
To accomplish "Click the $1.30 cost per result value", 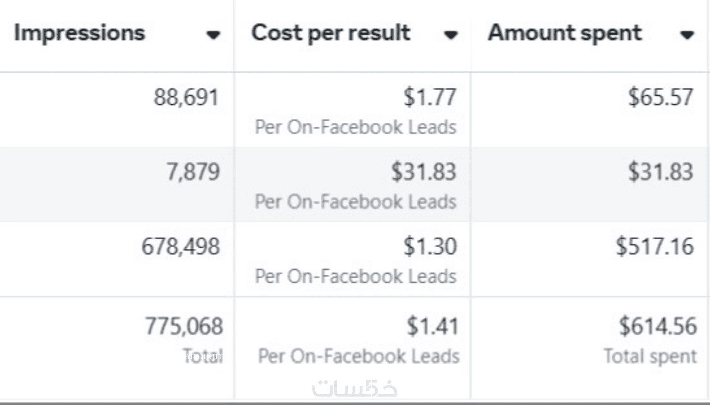I will pyautogui.click(x=430, y=246).
